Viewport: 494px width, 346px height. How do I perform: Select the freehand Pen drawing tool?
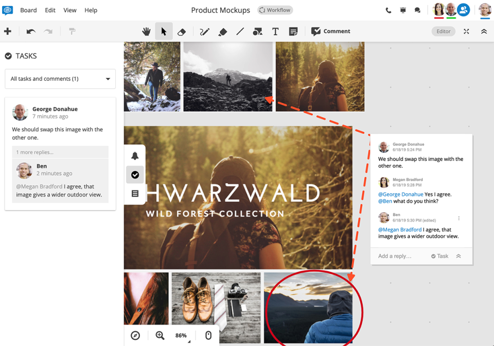[204, 31]
